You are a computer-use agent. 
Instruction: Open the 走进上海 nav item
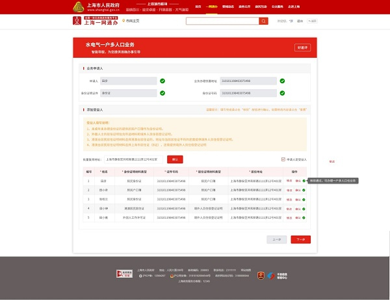pyautogui.click(x=294, y=7)
